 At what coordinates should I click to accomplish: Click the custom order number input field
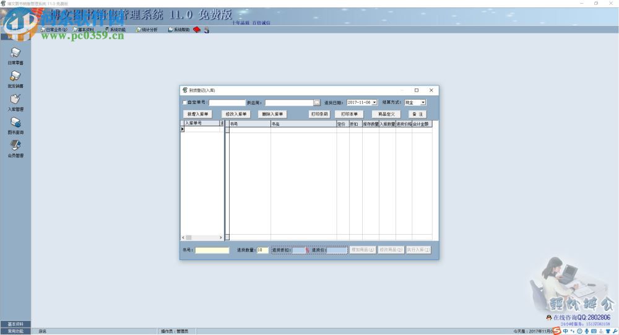(x=227, y=103)
